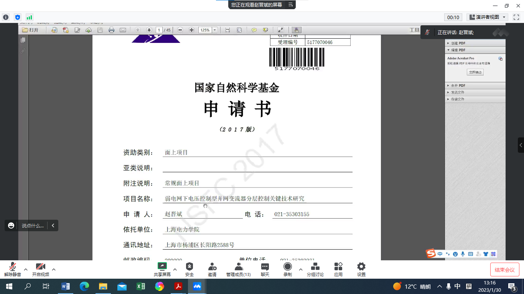Click the 立即启动 button in Acrobat panel

coord(475,72)
